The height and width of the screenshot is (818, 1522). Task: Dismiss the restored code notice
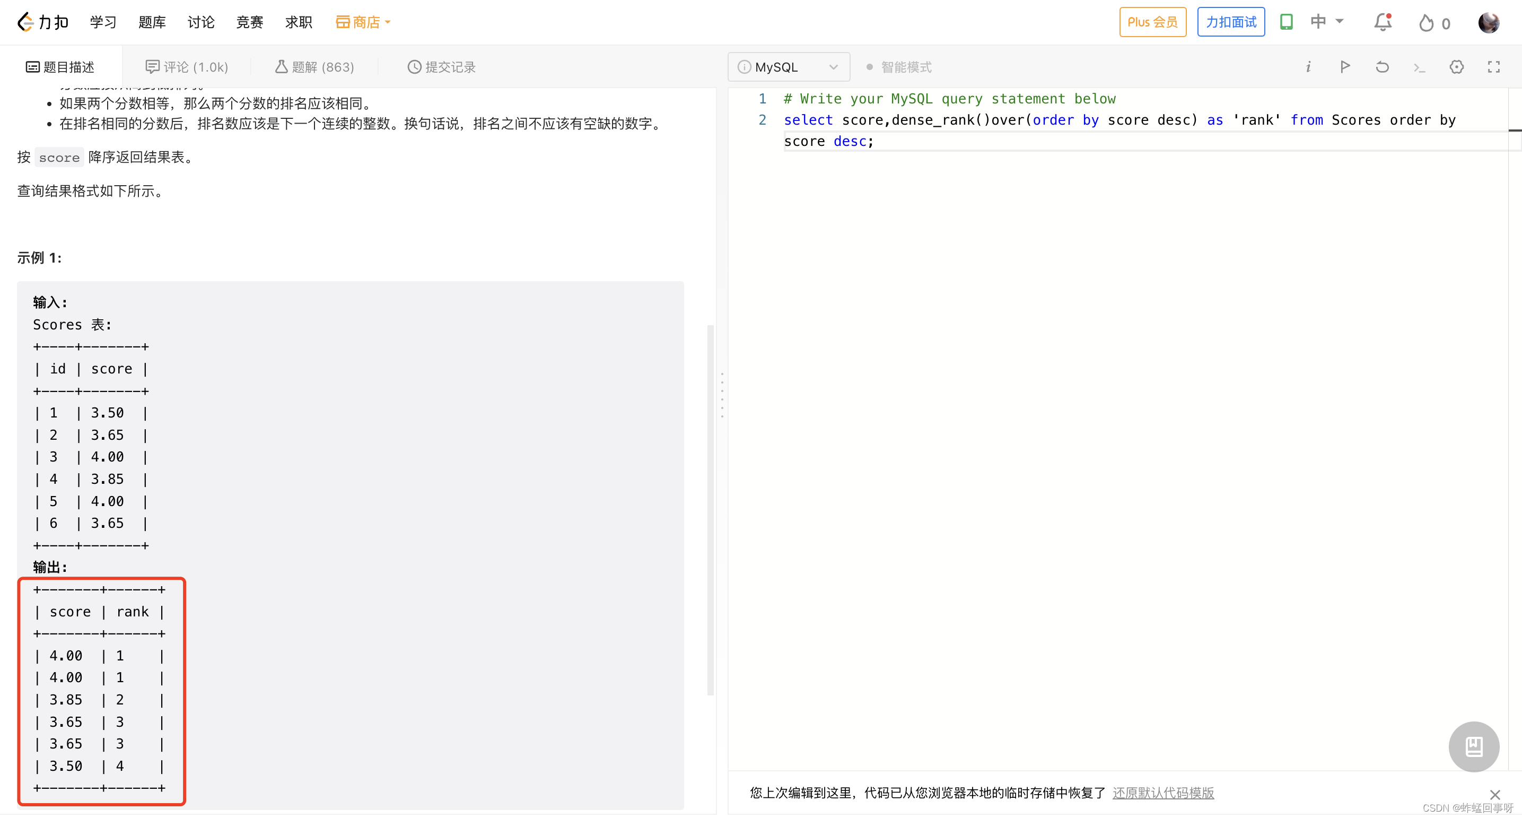pyautogui.click(x=1495, y=795)
